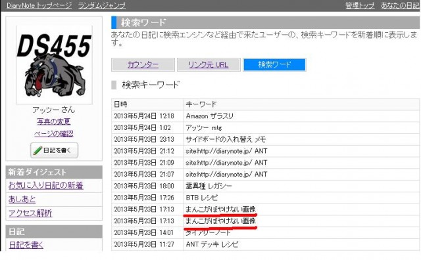Screen dimensions: 421x260
Task: Click 写真の変更 under the profile
Action: (x=54, y=121)
